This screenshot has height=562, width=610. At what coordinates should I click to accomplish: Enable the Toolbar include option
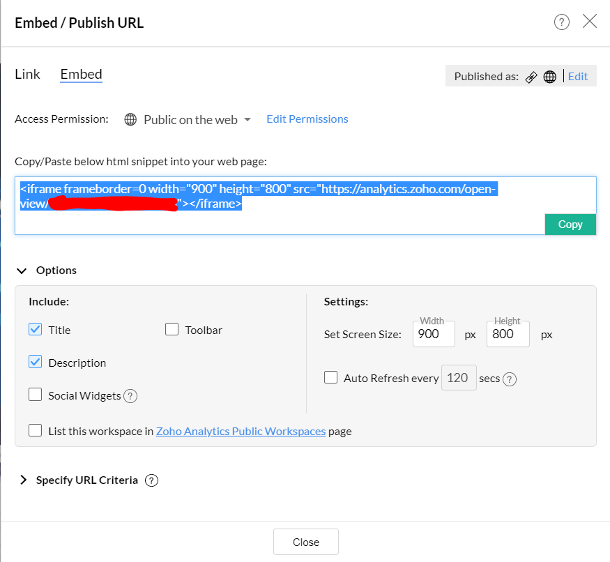171,328
